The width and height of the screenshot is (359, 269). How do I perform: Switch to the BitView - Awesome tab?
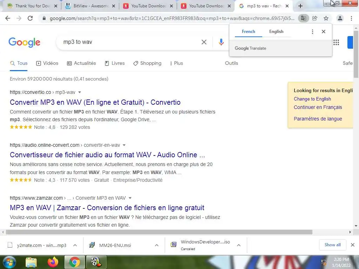tap(90, 6)
